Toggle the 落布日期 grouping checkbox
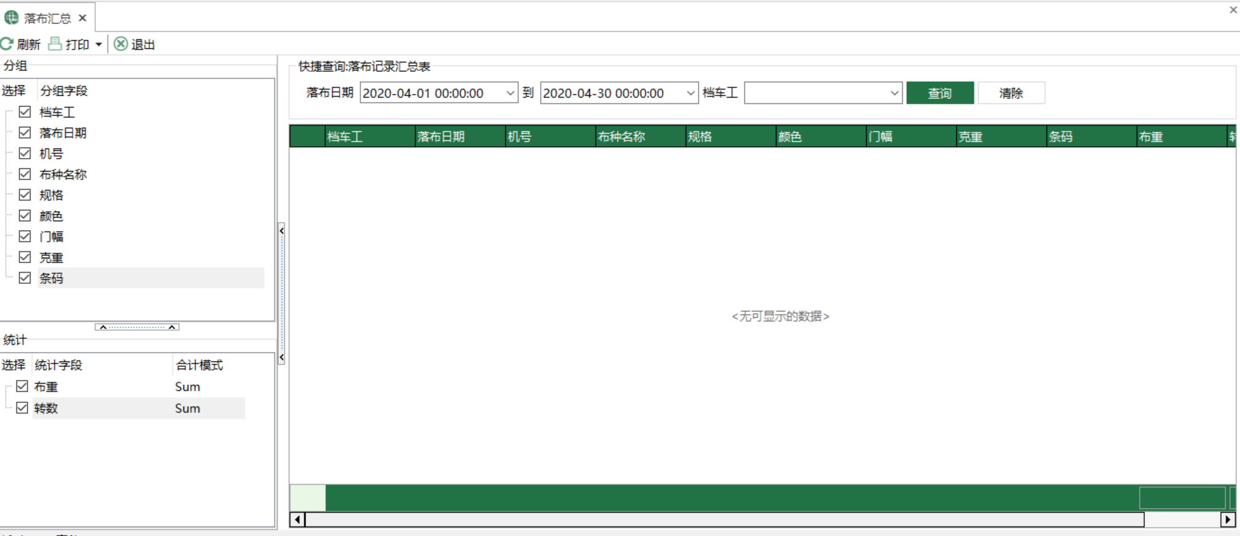 pos(25,132)
